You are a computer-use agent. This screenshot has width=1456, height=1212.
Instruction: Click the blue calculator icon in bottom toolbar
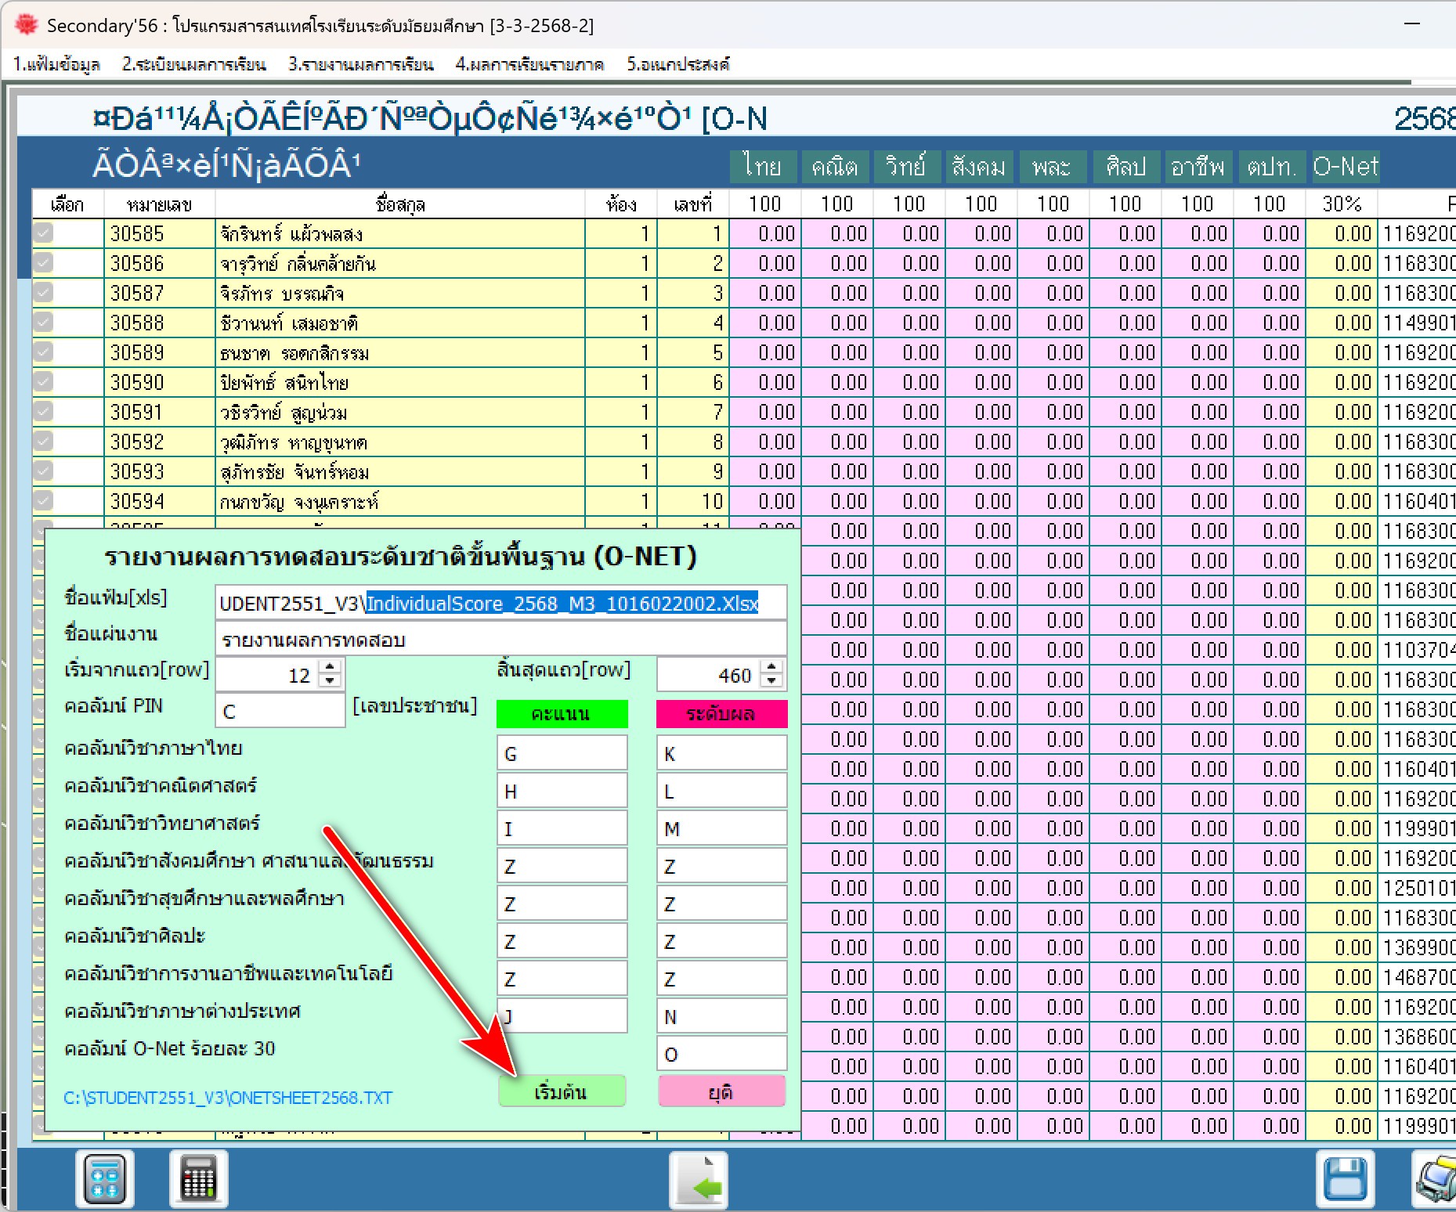pos(105,1178)
